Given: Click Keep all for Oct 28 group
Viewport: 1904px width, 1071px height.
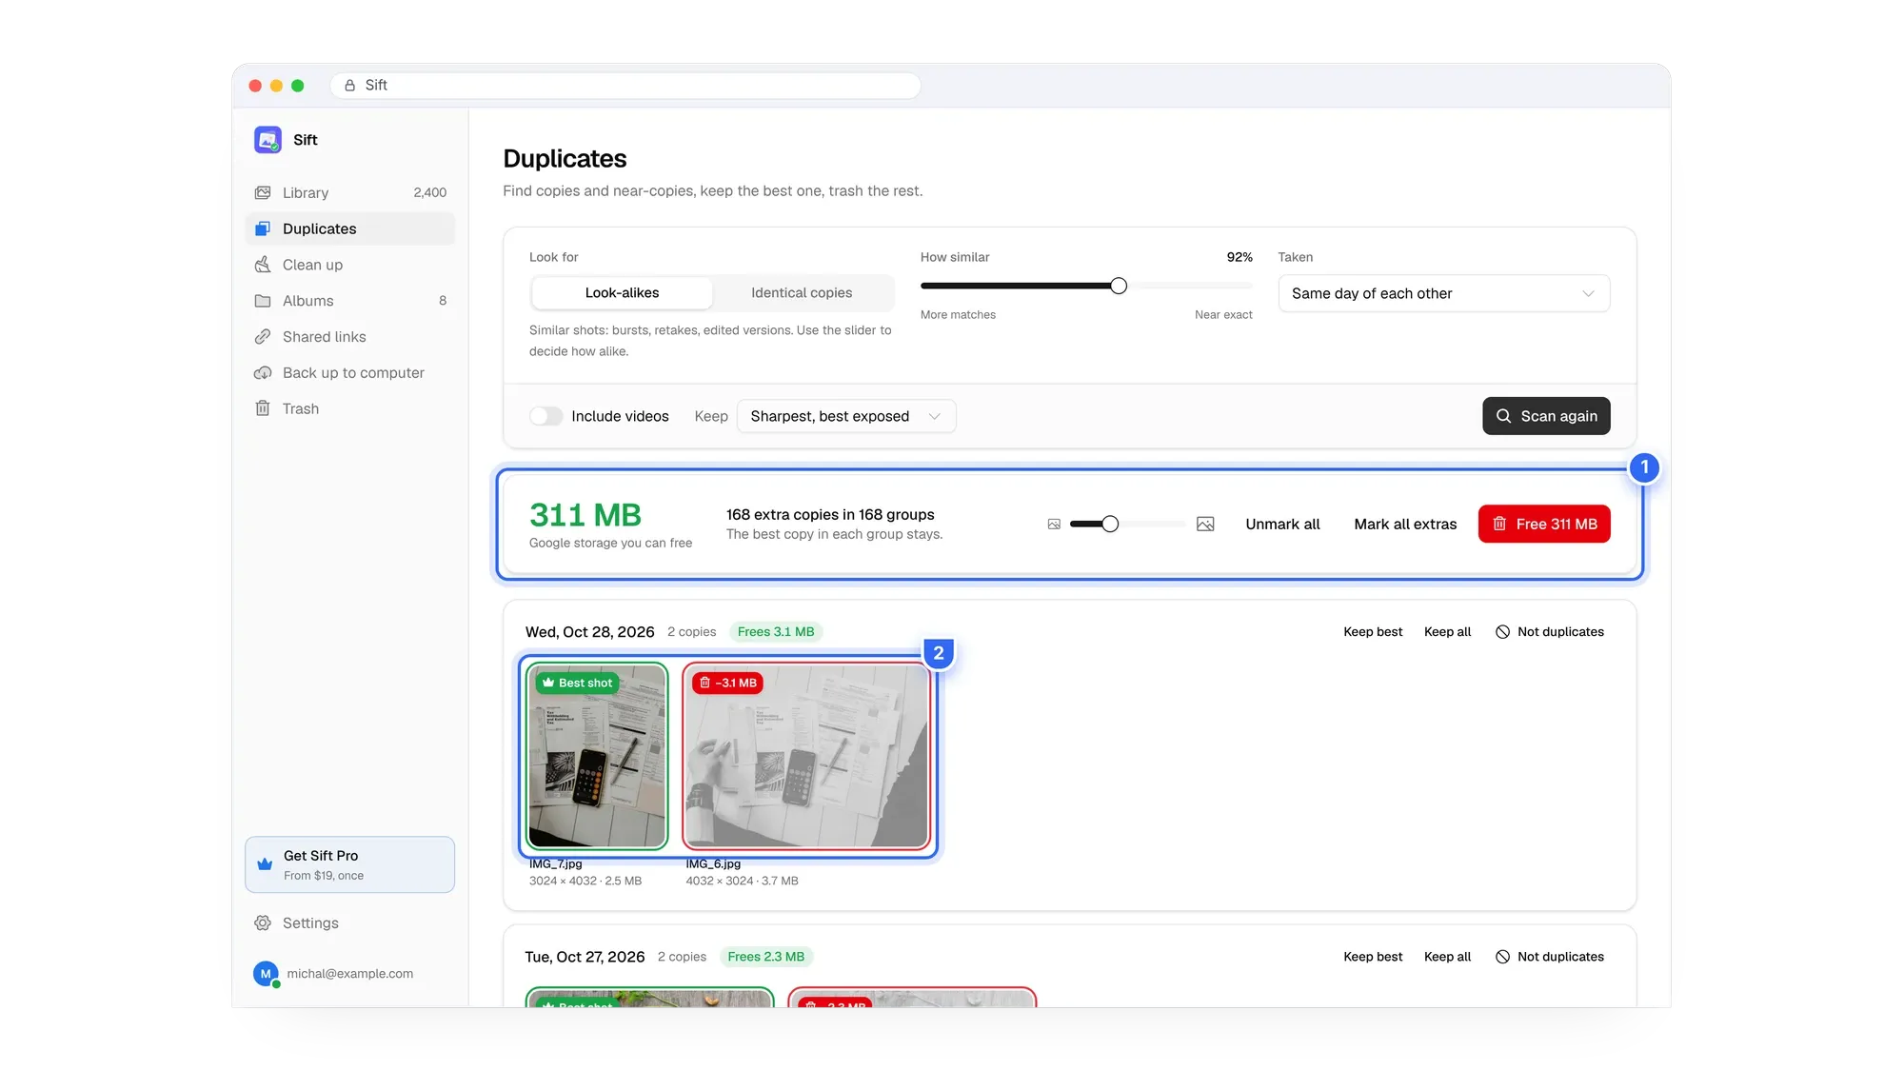Looking at the screenshot, I should tap(1447, 632).
